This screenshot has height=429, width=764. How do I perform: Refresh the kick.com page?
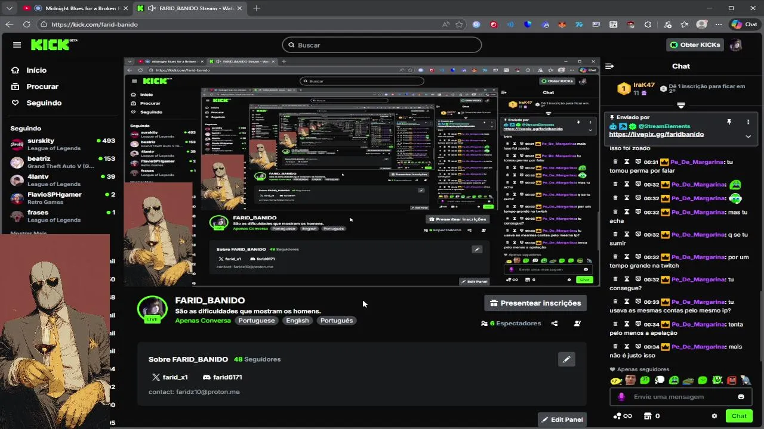tap(26, 24)
